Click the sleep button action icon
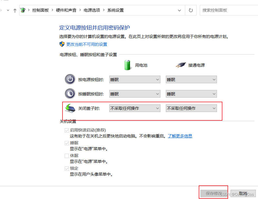This screenshot has width=258, height=199. click(x=70, y=94)
